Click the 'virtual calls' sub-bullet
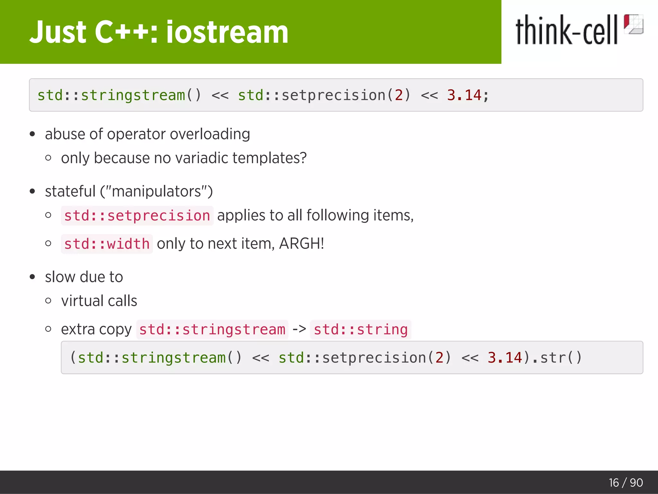The width and height of the screenshot is (658, 494). 99,301
